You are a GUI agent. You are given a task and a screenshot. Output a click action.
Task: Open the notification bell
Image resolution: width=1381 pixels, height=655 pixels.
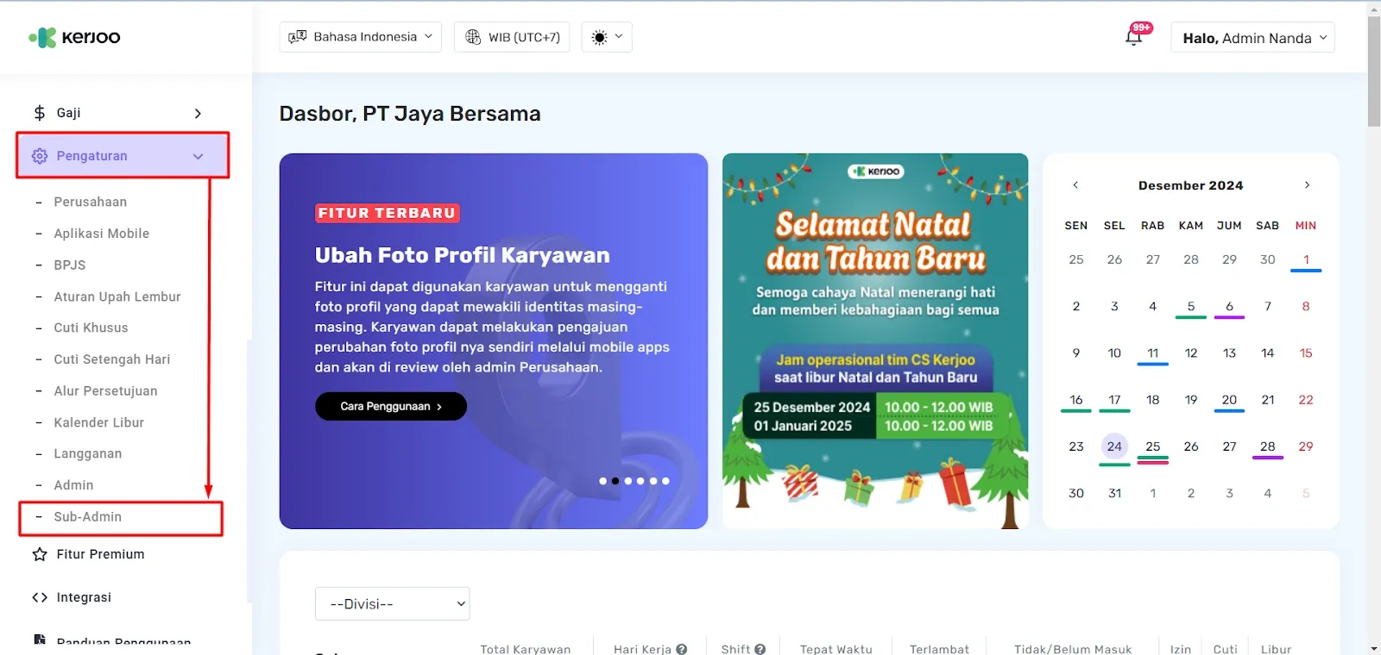(1134, 37)
